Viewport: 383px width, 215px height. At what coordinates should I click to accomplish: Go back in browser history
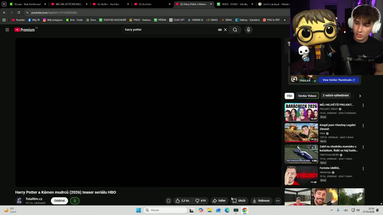pos(4,13)
